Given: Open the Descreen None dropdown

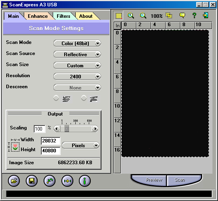Looking at the screenshot, I should point(77,87).
